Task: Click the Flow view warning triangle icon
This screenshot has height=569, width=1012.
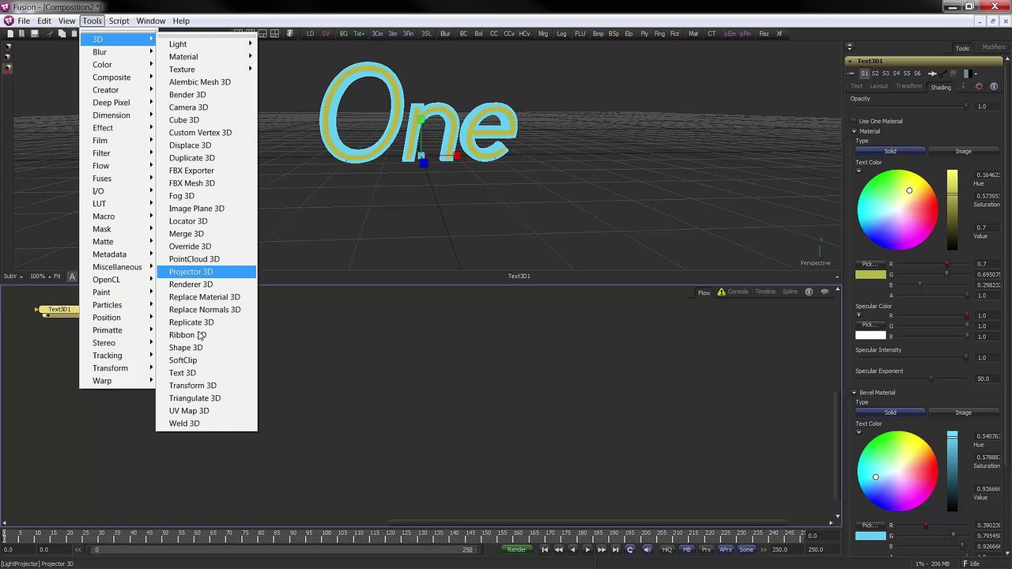Action: 721,292
